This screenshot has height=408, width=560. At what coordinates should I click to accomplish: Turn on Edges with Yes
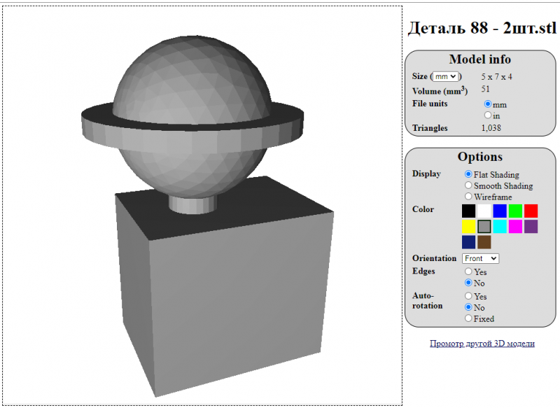click(468, 272)
